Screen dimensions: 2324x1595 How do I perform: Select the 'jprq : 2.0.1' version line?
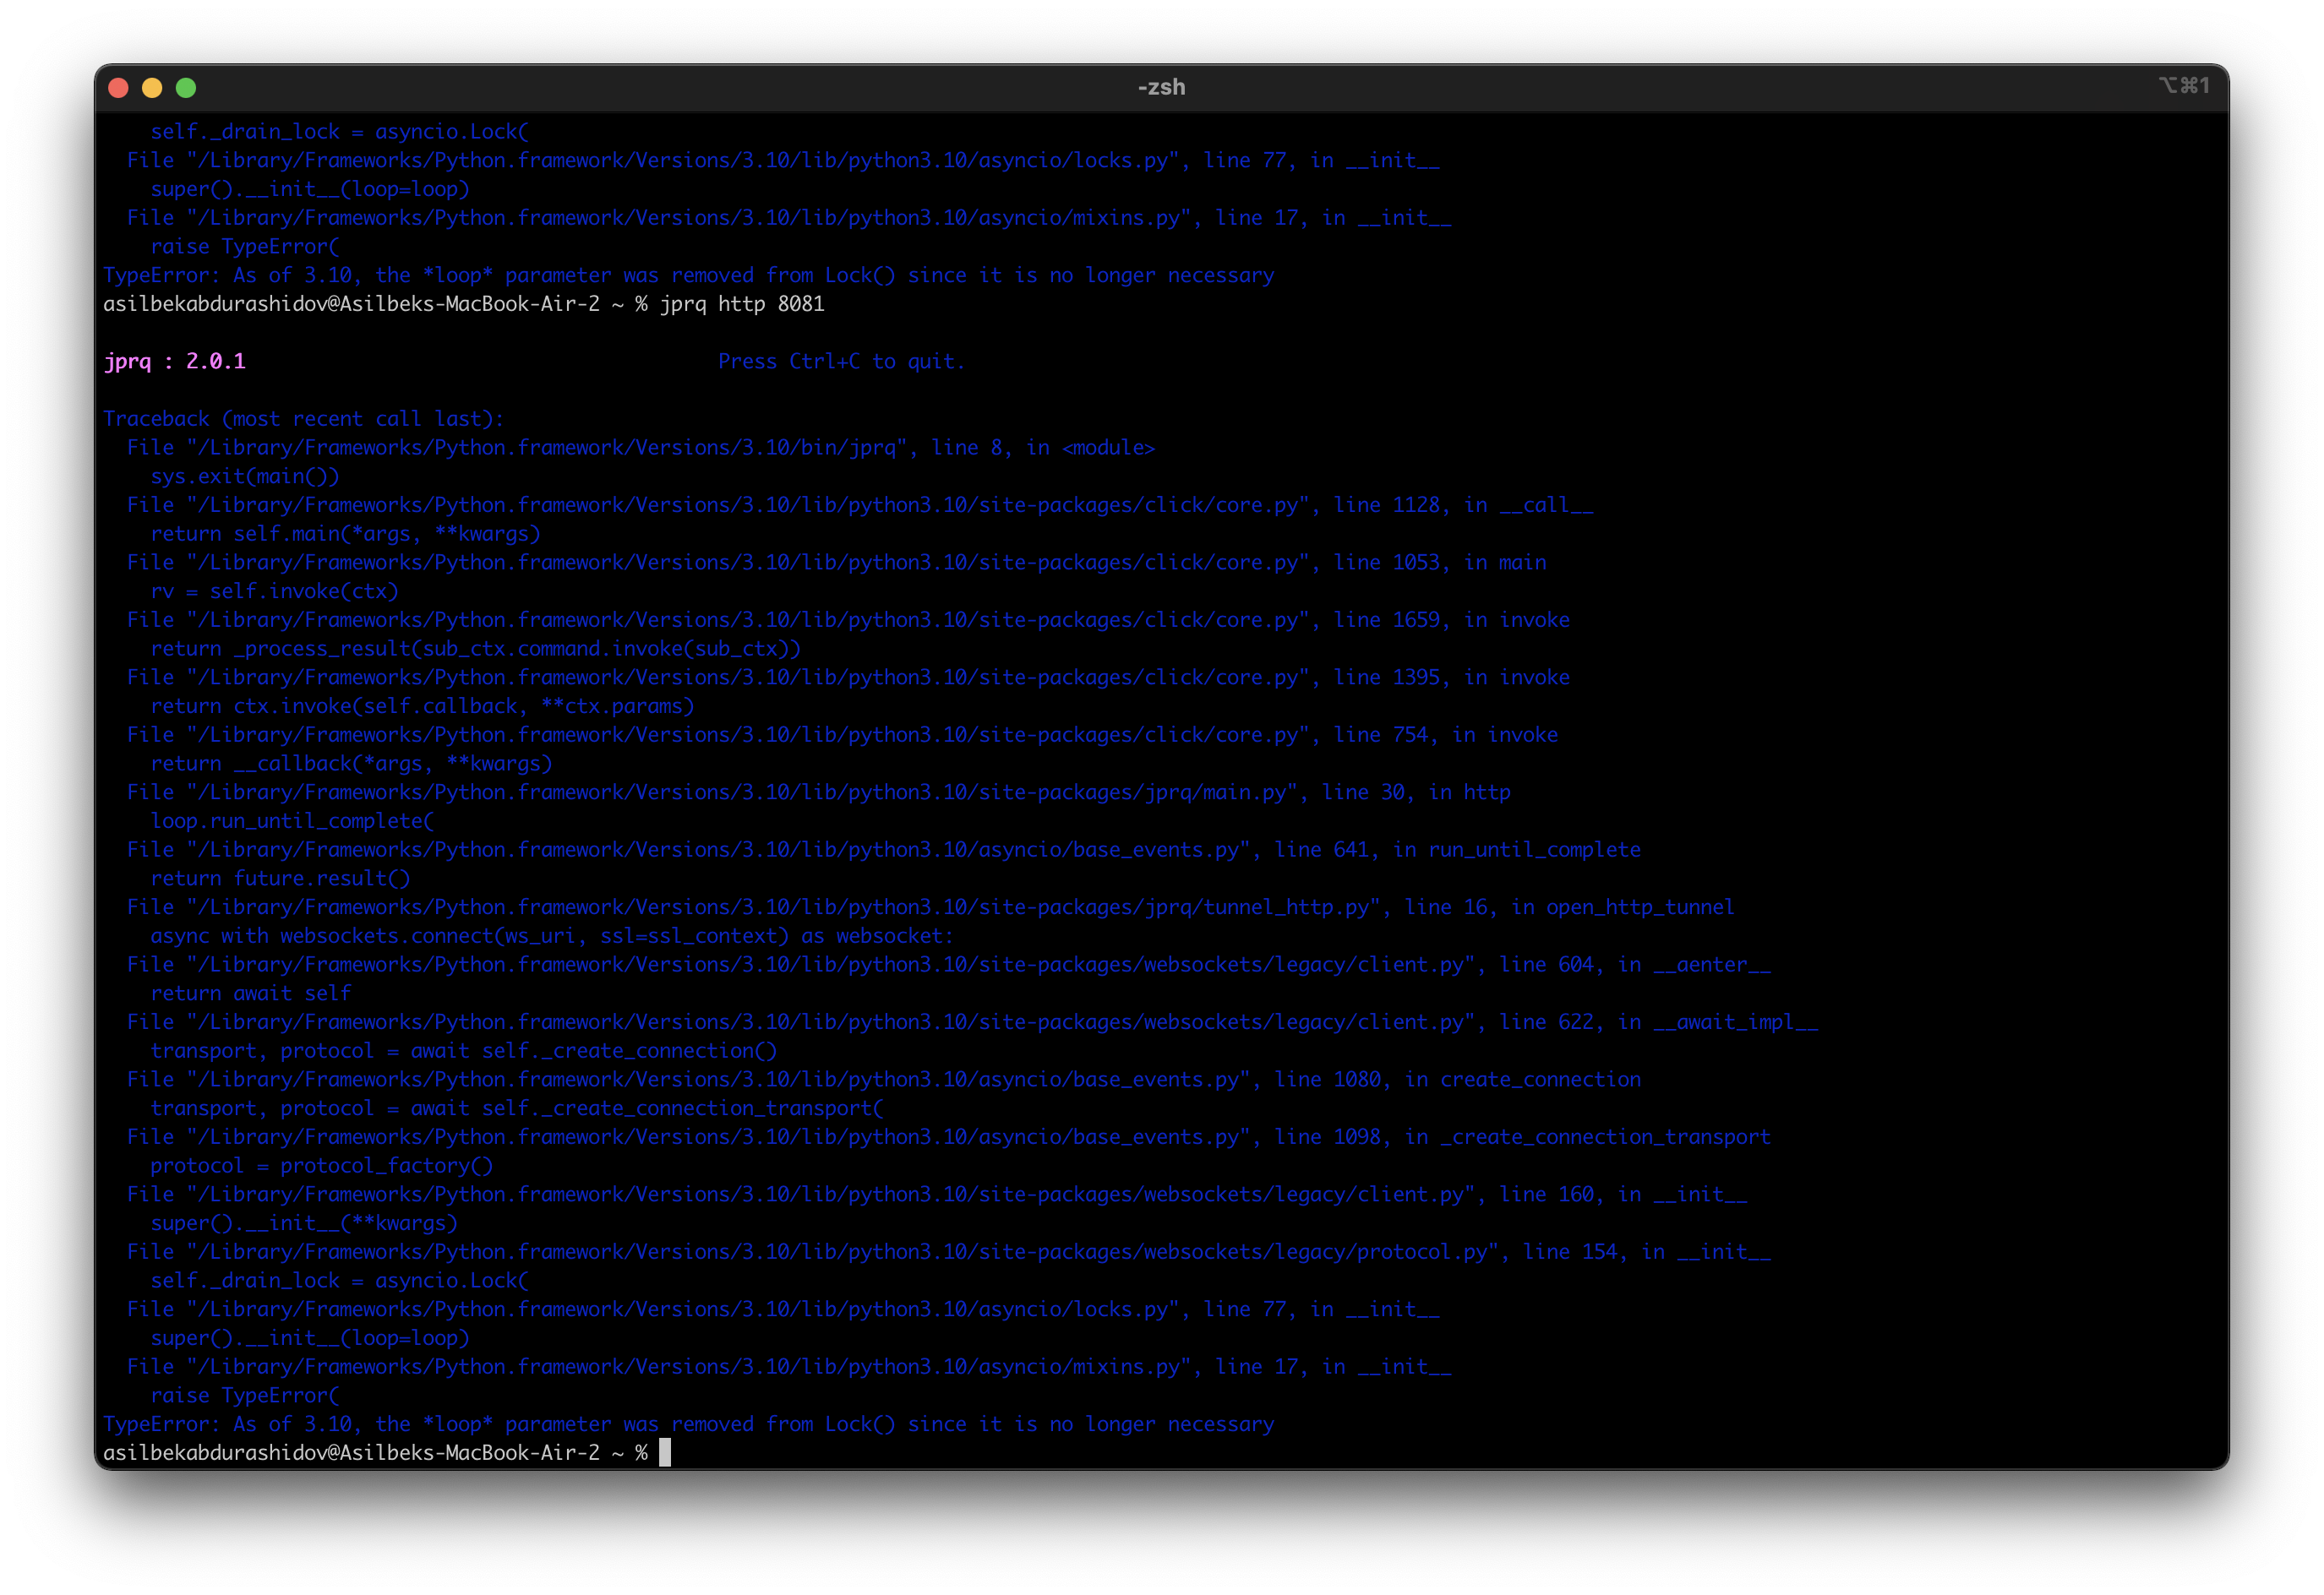[175, 362]
